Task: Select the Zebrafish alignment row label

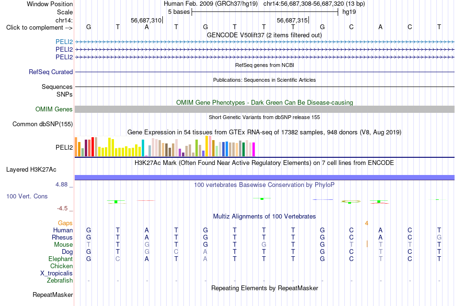Action: point(60,281)
